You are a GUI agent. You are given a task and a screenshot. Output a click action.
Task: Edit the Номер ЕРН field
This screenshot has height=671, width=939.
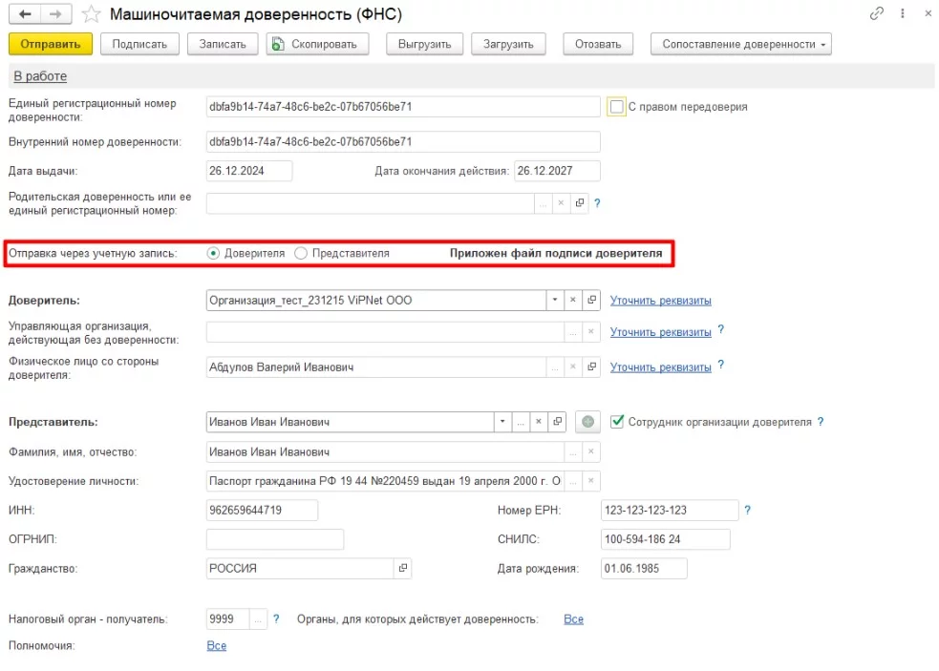[670, 510]
